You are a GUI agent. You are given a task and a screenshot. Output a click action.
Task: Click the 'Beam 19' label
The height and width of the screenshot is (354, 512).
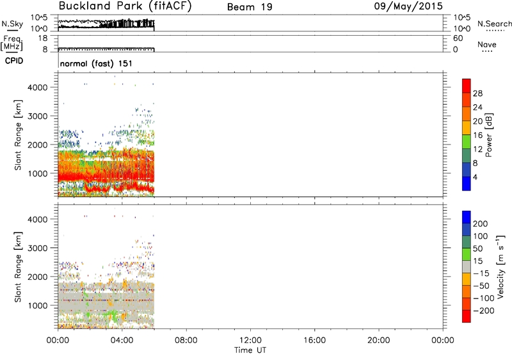[x=250, y=7]
